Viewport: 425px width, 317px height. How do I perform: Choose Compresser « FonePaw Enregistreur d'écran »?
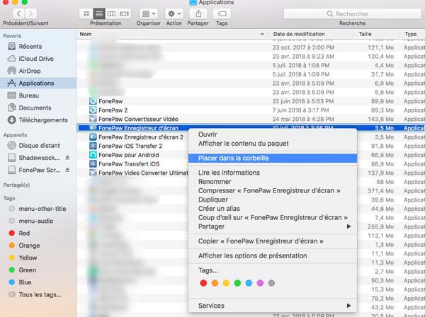[x=273, y=190]
